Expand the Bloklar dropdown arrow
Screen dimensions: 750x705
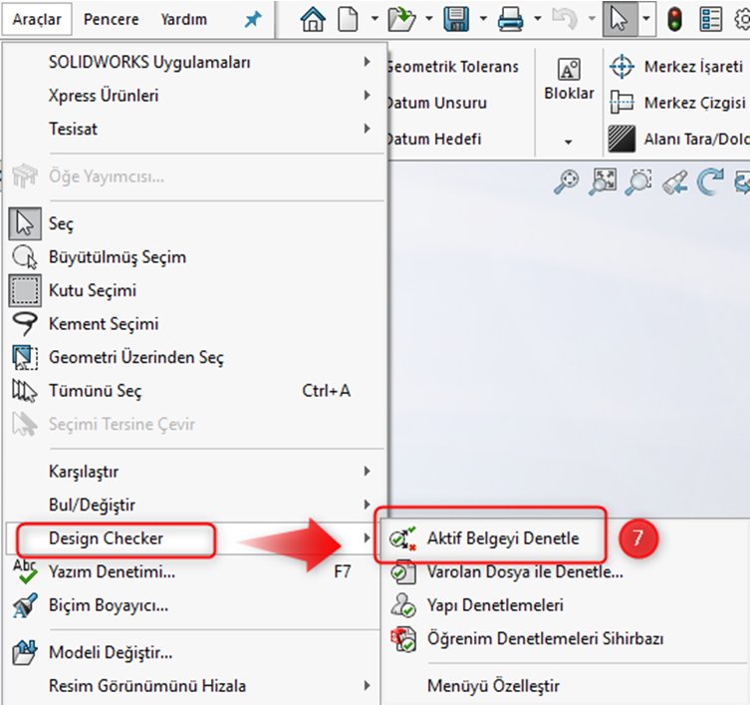[x=569, y=142]
